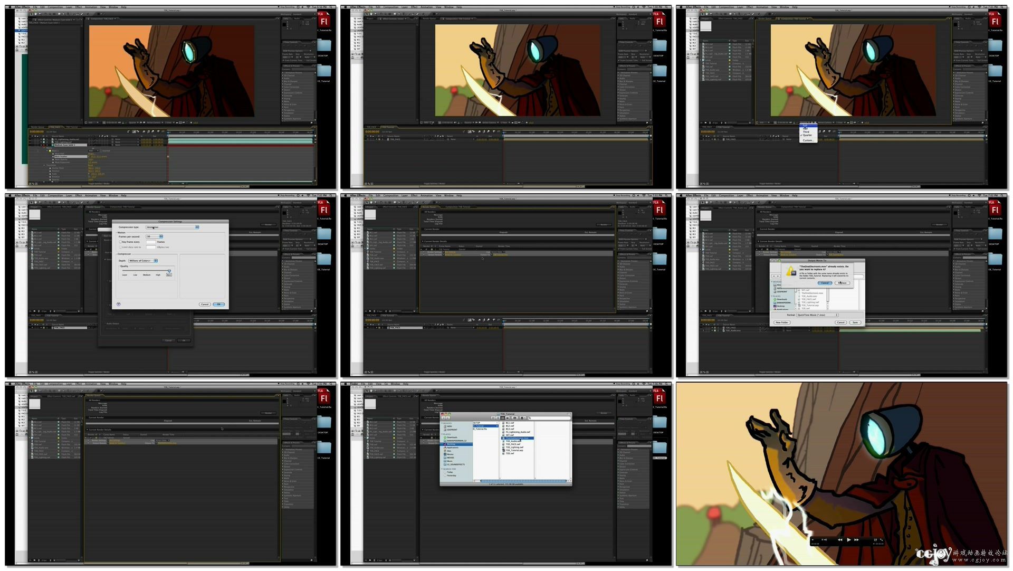The width and height of the screenshot is (1013, 571).
Task: Choose Custom... in the resolution popup menu
Action: click(x=808, y=140)
